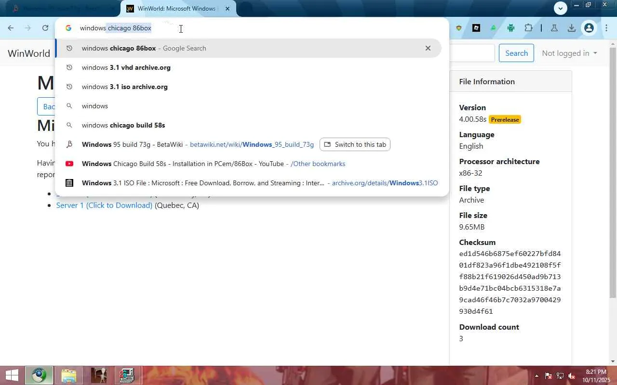
Task: Click the WinWorld Search button
Action: click(516, 53)
